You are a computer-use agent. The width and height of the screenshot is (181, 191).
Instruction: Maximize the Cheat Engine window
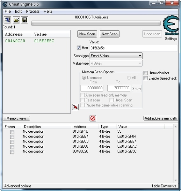coord(162,3)
